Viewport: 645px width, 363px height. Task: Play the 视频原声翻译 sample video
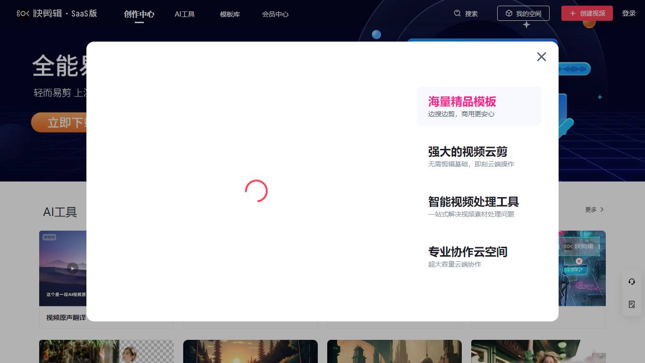(x=72, y=268)
